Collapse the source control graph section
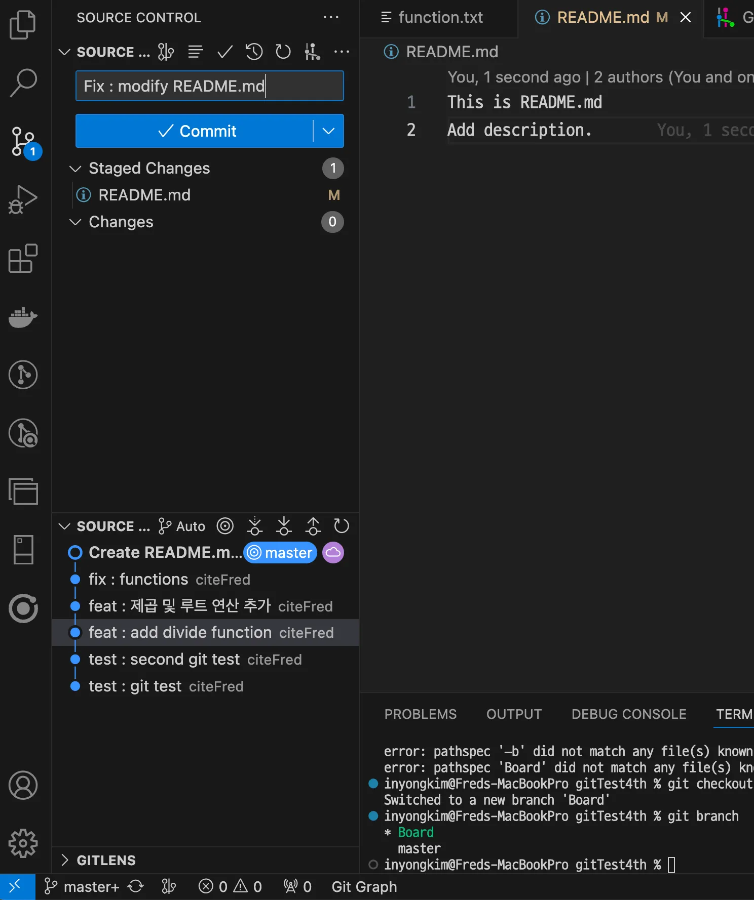The width and height of the screenshot is (754, 900). (x=64, y=526)
